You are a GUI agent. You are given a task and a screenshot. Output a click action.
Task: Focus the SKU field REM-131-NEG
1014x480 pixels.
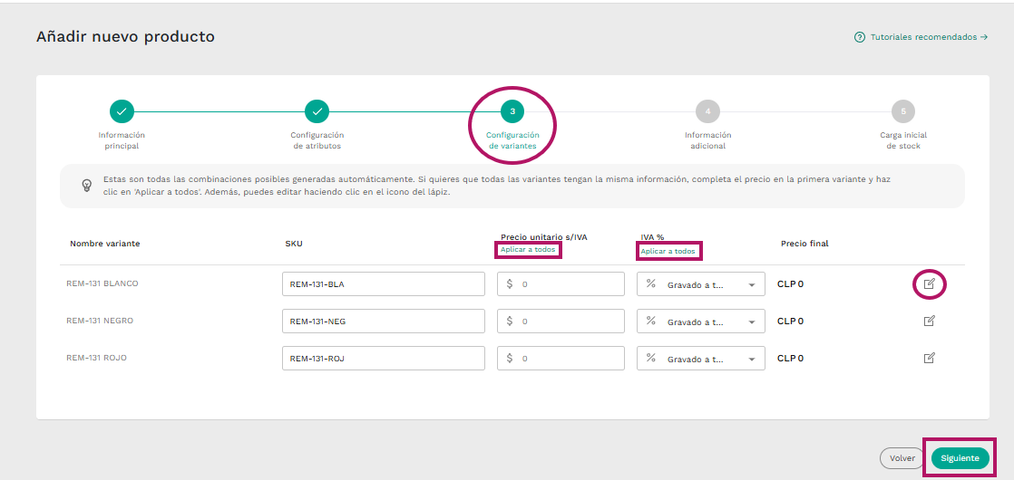(384, 322)
